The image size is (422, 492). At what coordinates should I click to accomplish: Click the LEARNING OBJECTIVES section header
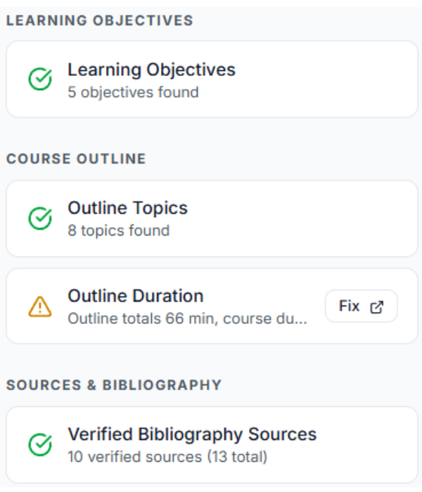pos(99,20)
